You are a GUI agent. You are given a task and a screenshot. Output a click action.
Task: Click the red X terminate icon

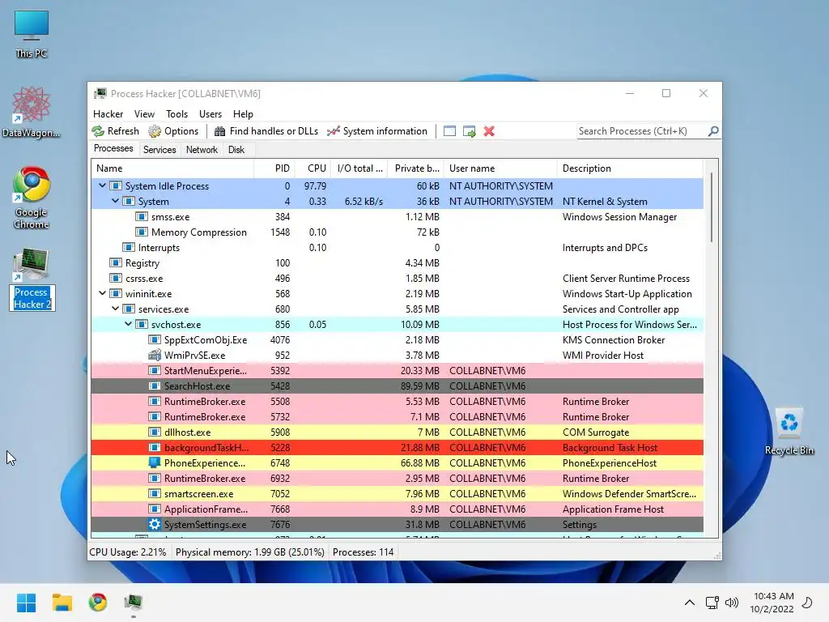489,131
